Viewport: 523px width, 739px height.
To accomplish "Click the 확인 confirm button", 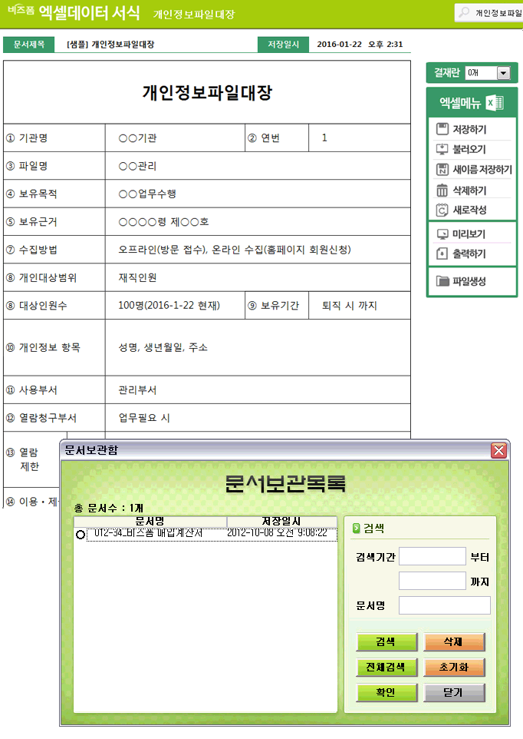I will click(386, 693).
